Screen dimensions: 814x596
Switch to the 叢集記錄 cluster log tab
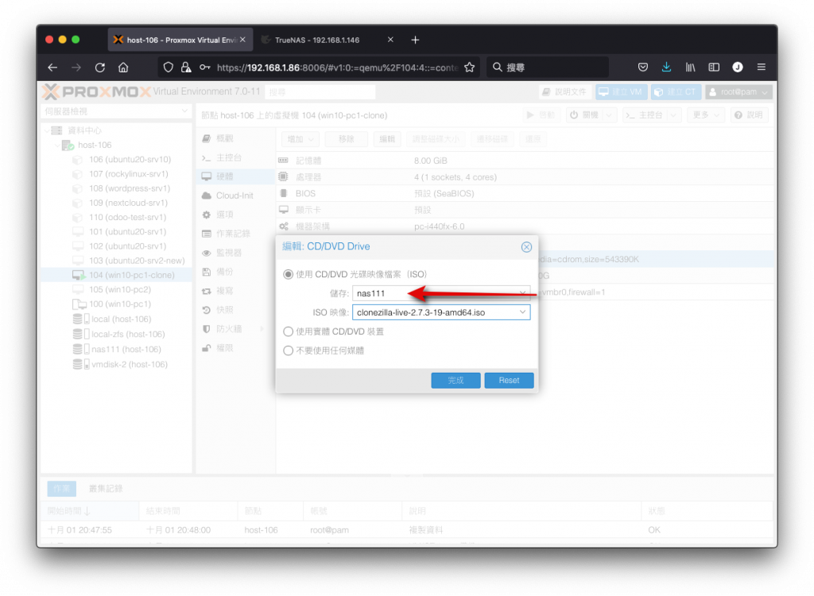pos(106,489)
